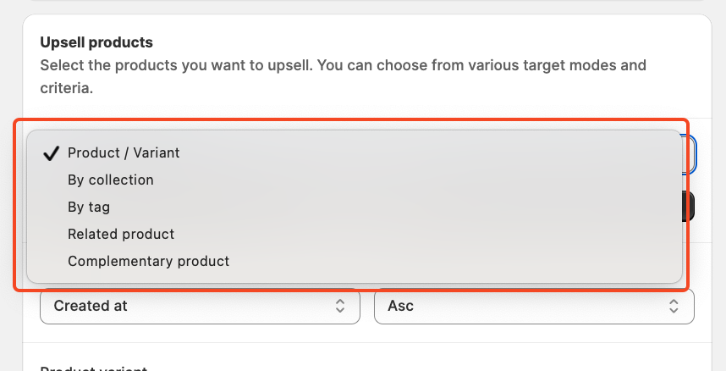Open the Asc order dropdown
The image size is (726, 371).
click(533, 306)
